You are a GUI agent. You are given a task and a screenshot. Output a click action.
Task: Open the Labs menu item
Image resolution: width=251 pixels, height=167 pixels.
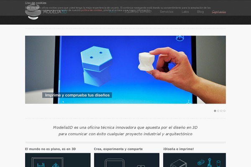coord(185,12)
